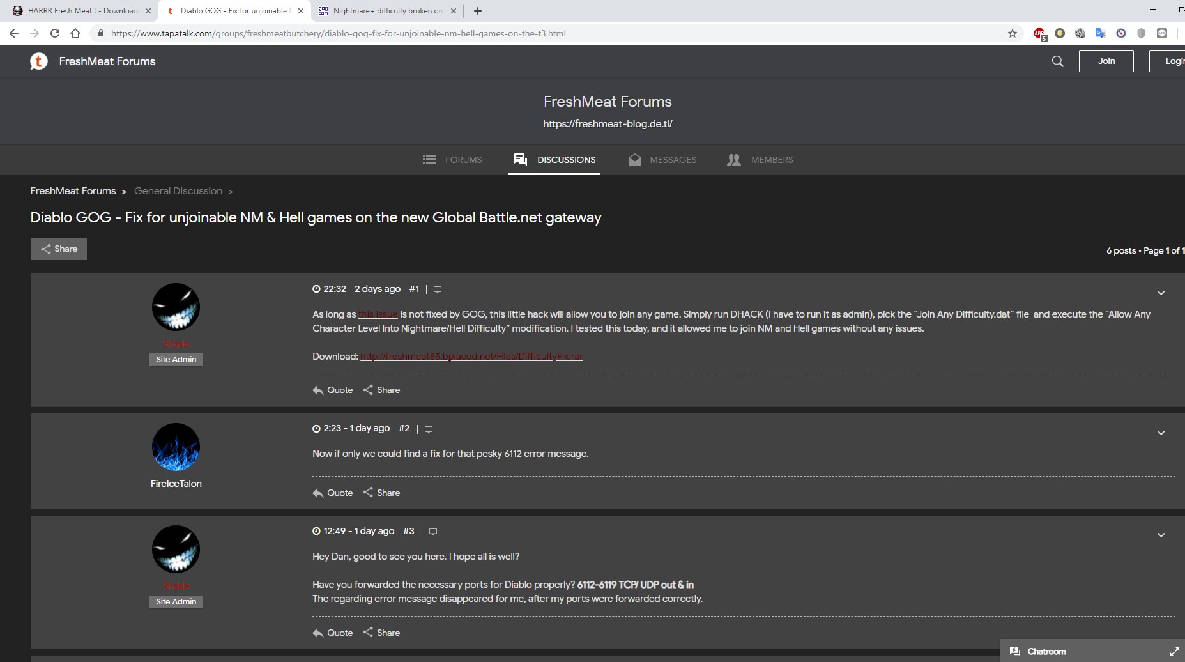Click the browser back arrow

14,33
